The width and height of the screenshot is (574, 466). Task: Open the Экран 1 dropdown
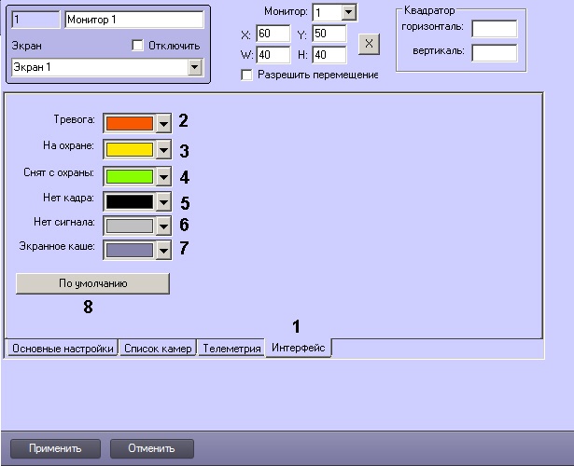pyautogui.click(x=194, y=67)
